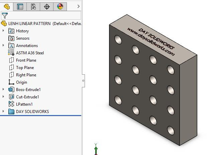This screenshot has width=207, height=155.
Task: Expand the DAY SOLIDWORKS folder
Action: click(3, 111)
